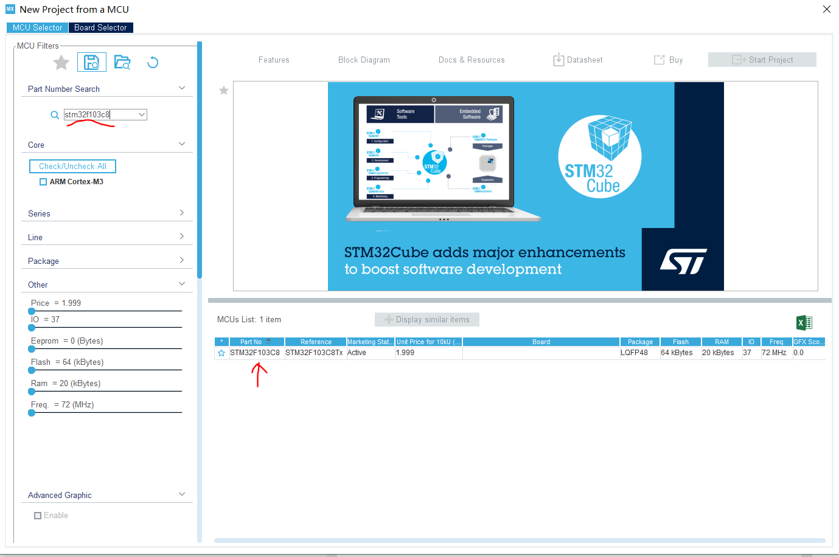The height and width of the screenshot is (557, 839).
Task: Sort table by Part No header
Action: pyautogui.click(x=257, y=342)
